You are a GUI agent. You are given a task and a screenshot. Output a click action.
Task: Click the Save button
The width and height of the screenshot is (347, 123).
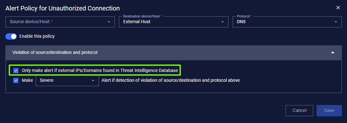pyautogui.click(x=329, y=110)
